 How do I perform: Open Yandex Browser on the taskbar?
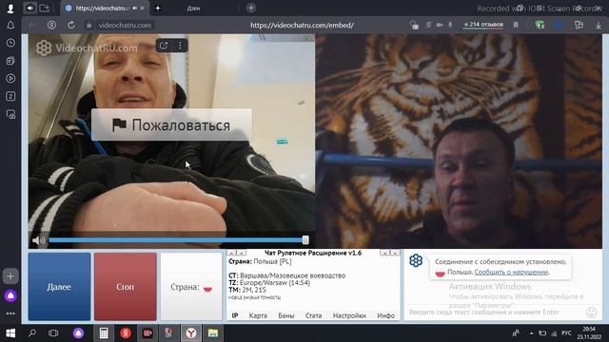pos(190,333)
